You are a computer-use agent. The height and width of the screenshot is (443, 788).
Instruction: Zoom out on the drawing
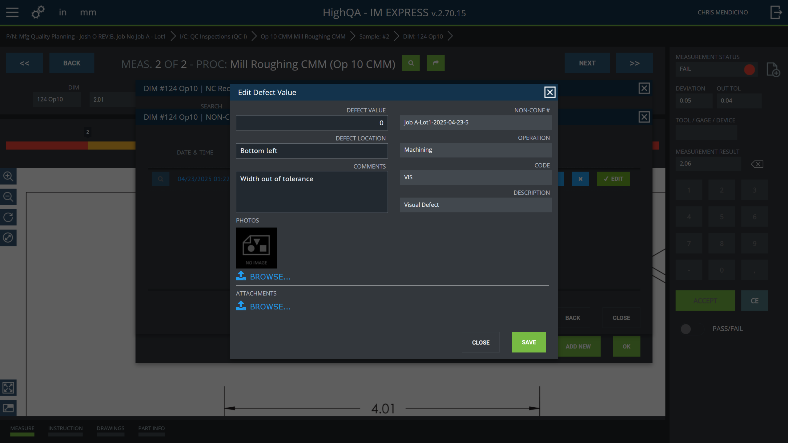point(8,197)
